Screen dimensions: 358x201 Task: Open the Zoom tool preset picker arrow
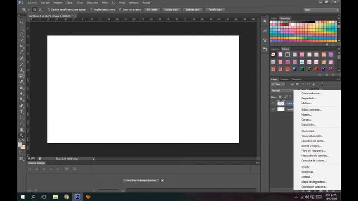29,10
